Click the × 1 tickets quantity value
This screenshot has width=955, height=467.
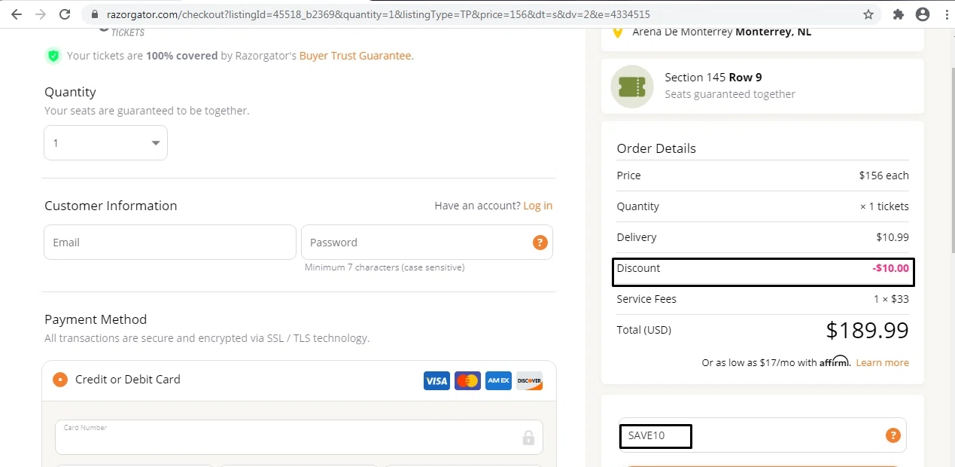coord(884,206)
